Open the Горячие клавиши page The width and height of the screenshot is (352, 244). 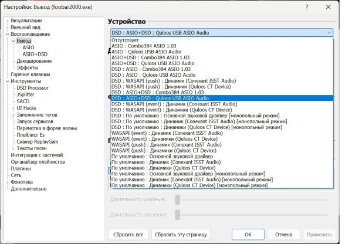31,74
